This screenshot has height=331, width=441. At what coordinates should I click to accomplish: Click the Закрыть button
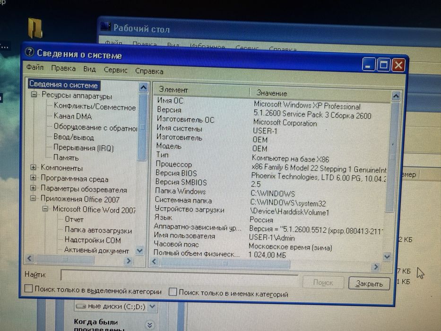pyautogui.click(x=369, y=283)
